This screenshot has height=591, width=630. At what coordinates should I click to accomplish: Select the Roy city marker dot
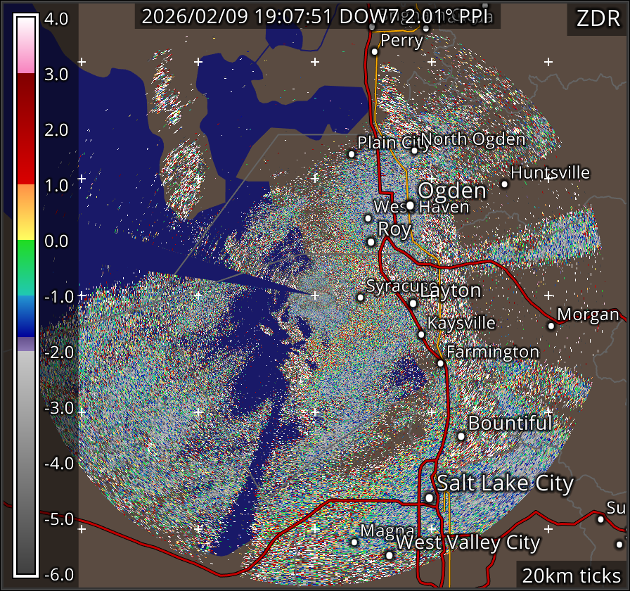click(x=371, y=242)
